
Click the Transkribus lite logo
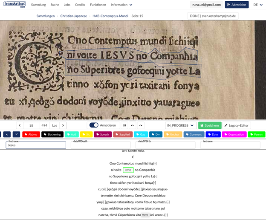tap(14, 5)
